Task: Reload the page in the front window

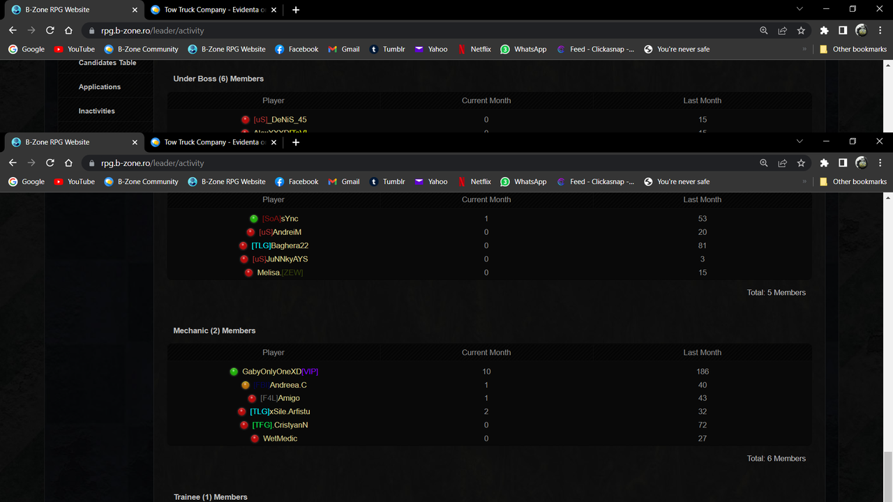Action: 50,163
